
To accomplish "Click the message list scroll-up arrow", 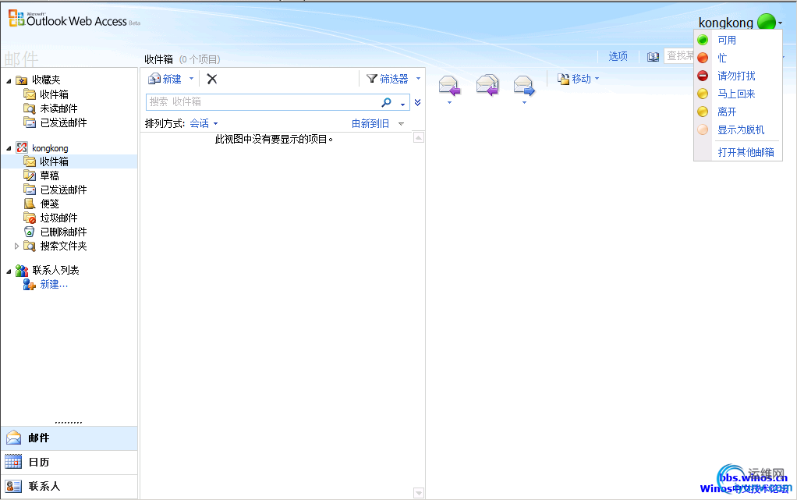I will 418,137.
